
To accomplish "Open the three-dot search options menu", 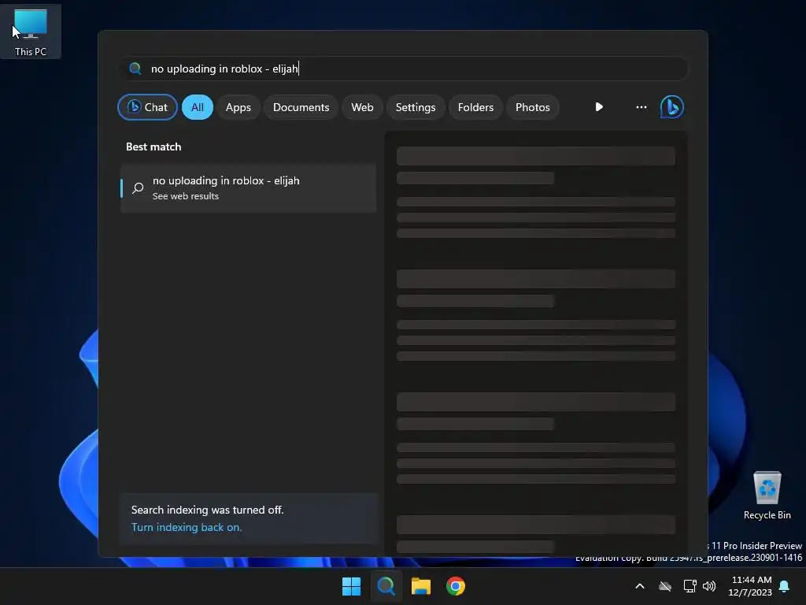I will pyautogui.click(x=641, y=107).
